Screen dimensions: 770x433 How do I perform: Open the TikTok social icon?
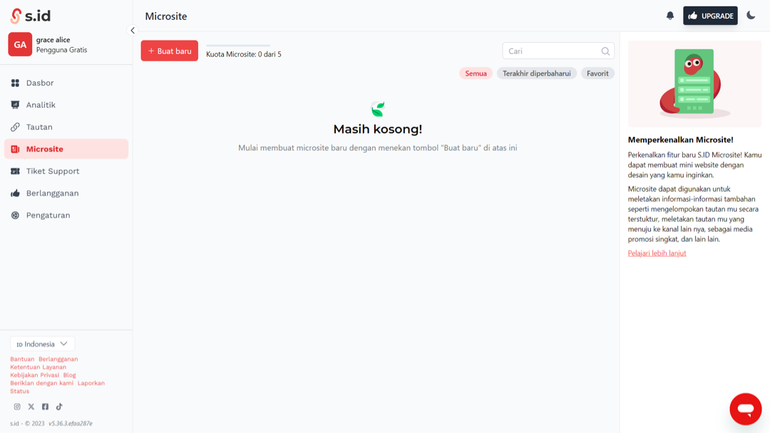point(59,407)
